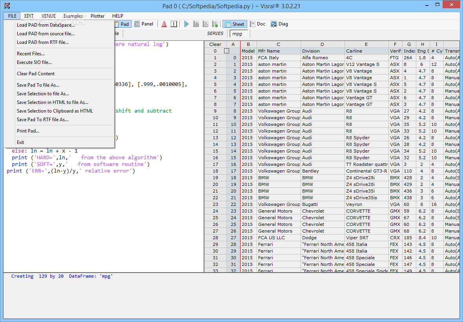Viewport: 463px width, 322px height.
Task: Click the Alfa Romeo cell
Action: (x=323, y=58)
